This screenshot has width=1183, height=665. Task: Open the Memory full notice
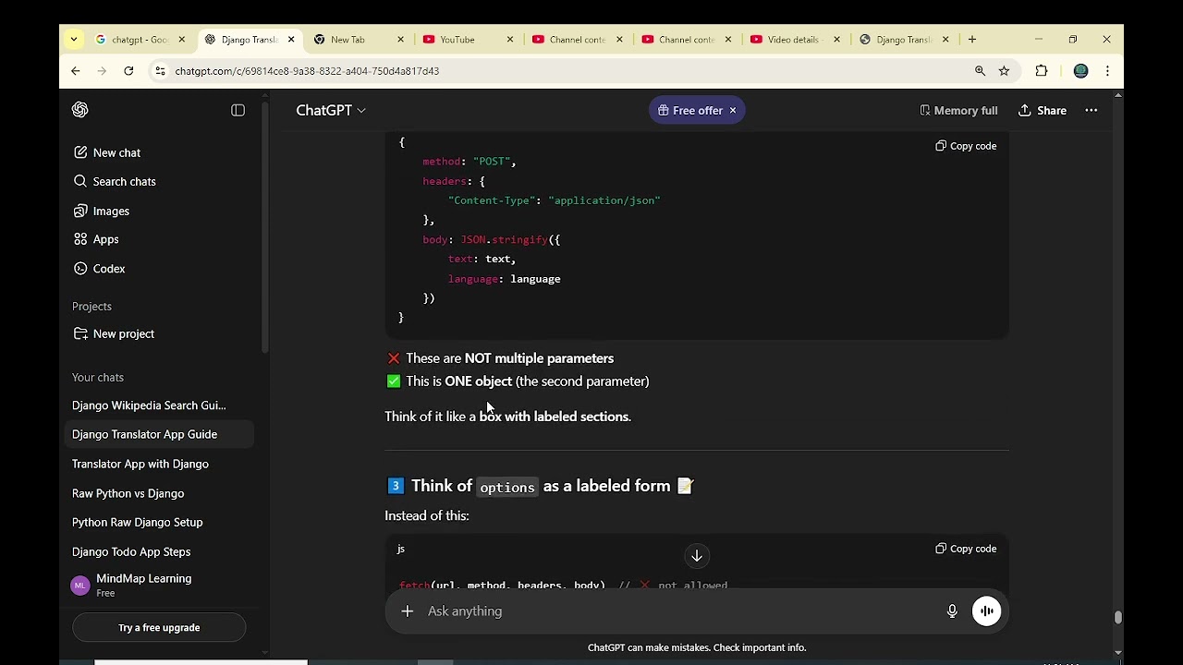[x=958, y=110]
